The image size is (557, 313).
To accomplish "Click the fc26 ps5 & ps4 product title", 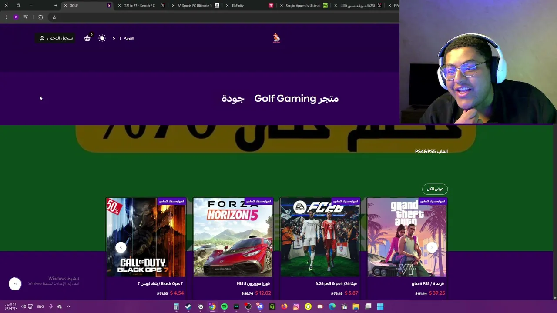I will point(336,283).
